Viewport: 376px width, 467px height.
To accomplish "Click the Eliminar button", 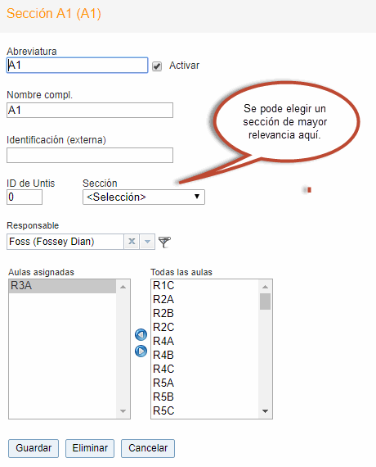I will (x=90, y=448).
